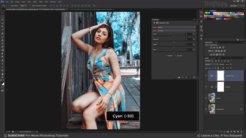Hide the Background layer
Viewport: 246px width, 138px height.
pyautogui.click(x=206, y=109)
